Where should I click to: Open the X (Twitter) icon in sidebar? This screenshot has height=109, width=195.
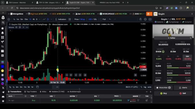3,88
